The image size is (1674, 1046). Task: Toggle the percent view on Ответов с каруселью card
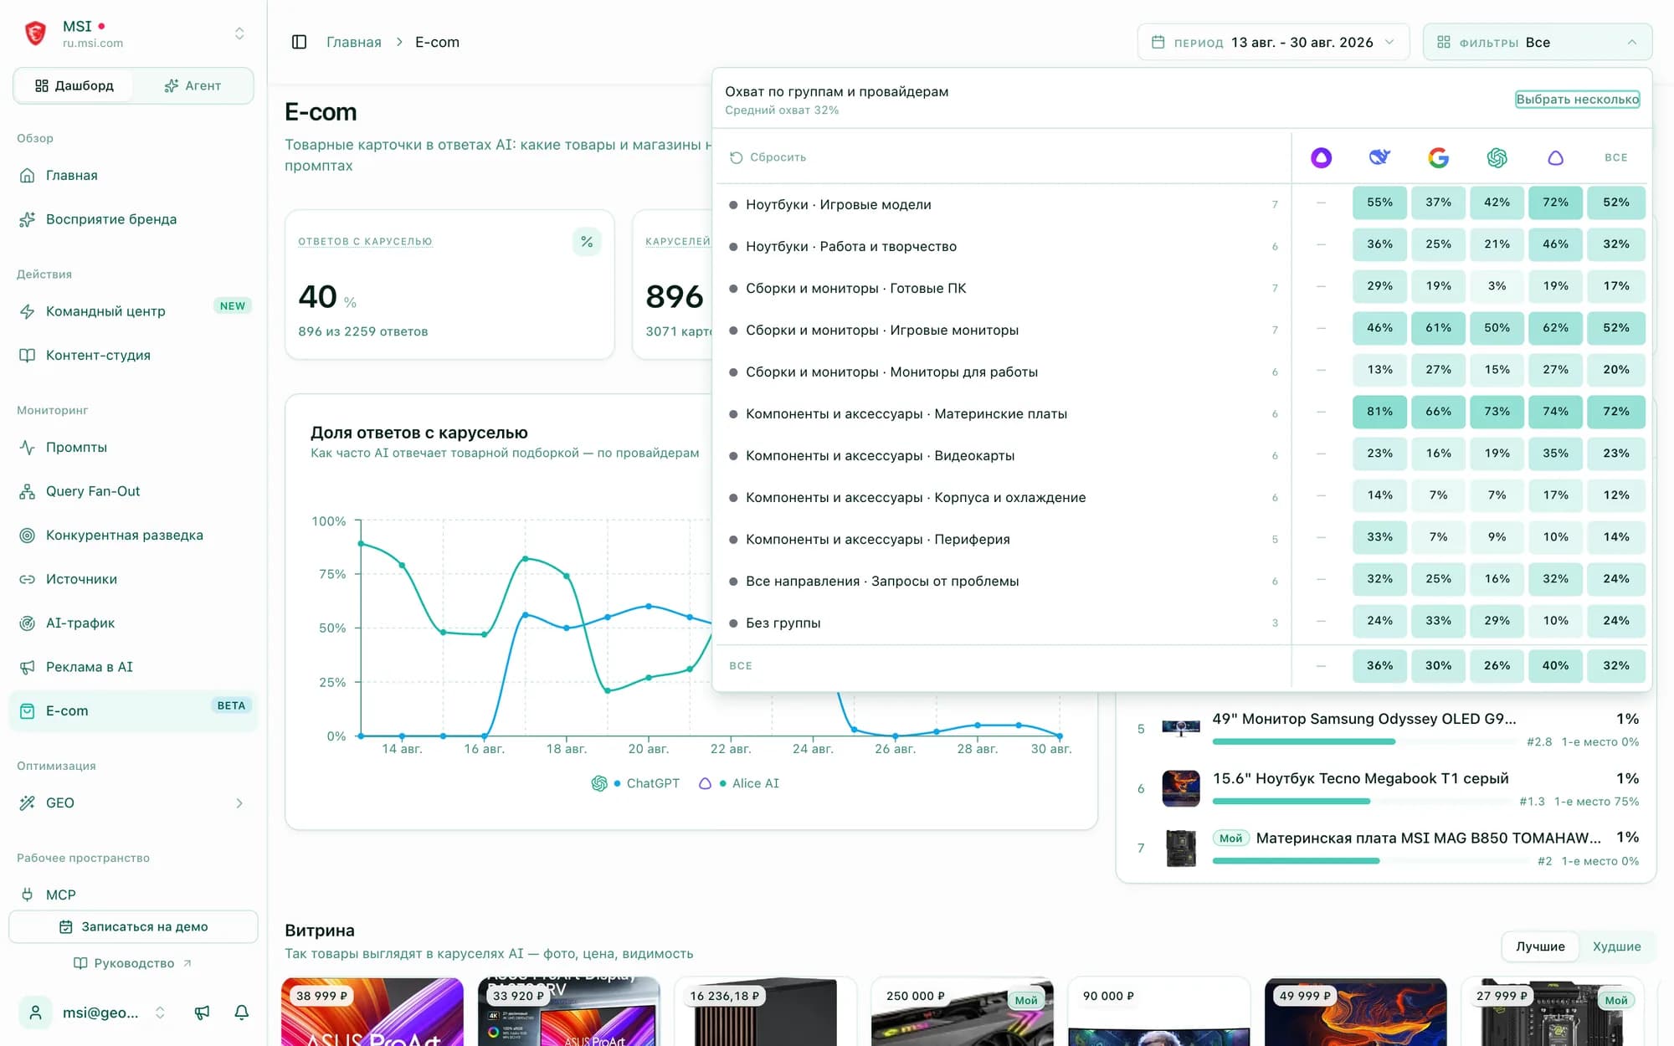587,242
